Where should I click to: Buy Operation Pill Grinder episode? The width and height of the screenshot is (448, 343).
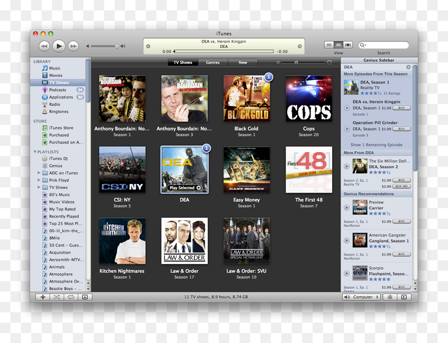click(402, 129)
